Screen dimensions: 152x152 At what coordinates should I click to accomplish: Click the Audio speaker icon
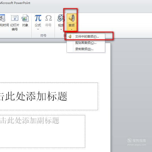tap(72, 18)
